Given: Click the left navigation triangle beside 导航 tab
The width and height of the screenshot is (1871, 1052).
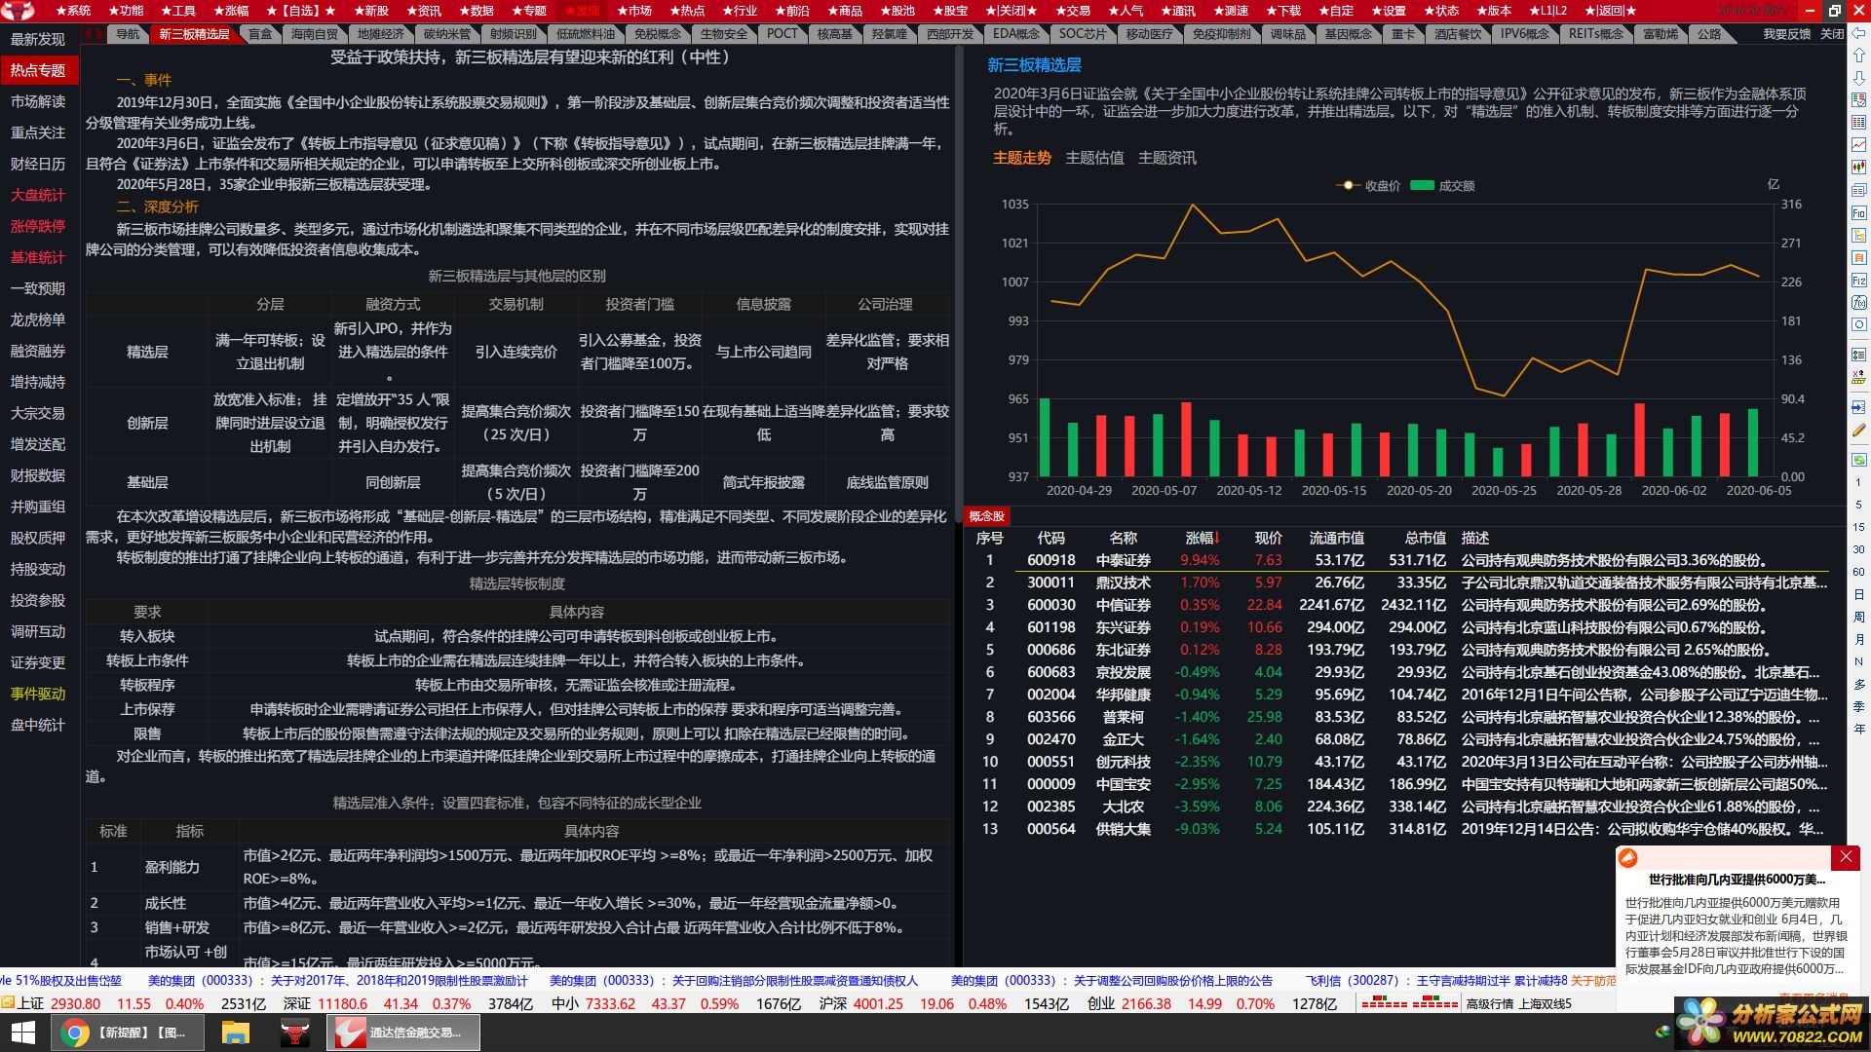Looking at the screenshot, I should point(88,34).
